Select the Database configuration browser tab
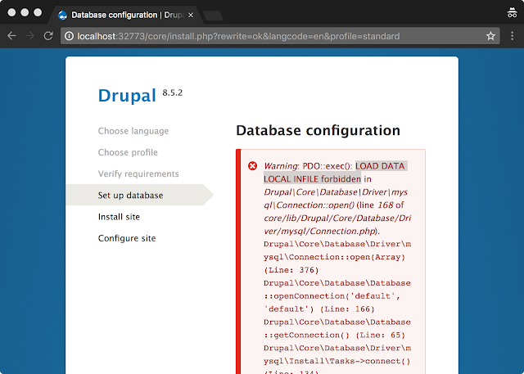Image resolution: width=524 pixels, height=374 pixels. (125, 15)
